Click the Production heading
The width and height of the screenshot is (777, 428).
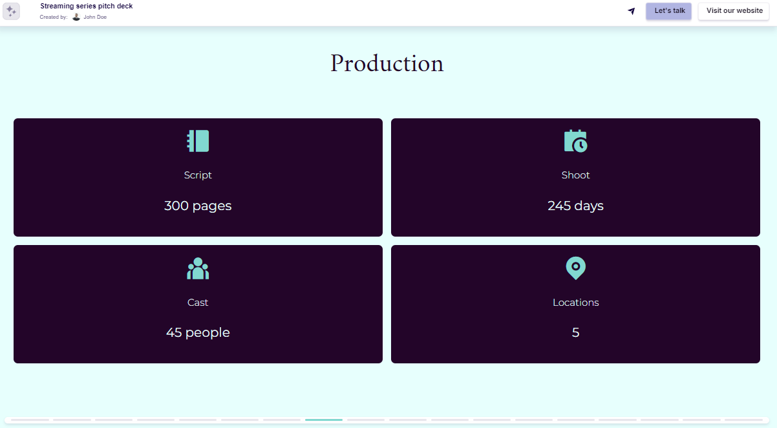click(x=387, y=63)
